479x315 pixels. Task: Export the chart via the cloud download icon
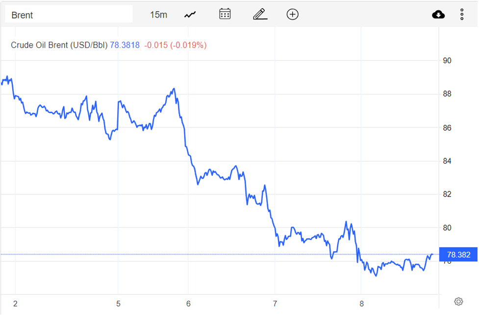click(x=438, y=14)
